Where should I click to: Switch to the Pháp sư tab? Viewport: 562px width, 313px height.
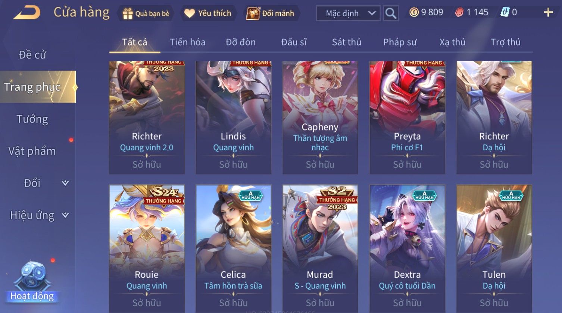click(400, 42)
